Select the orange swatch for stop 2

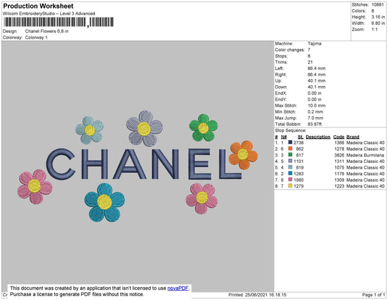pos(290,149)
